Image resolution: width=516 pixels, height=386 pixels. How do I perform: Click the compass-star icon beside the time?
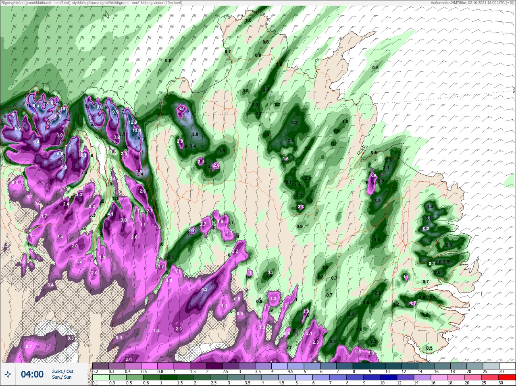(x=8, y=374)
